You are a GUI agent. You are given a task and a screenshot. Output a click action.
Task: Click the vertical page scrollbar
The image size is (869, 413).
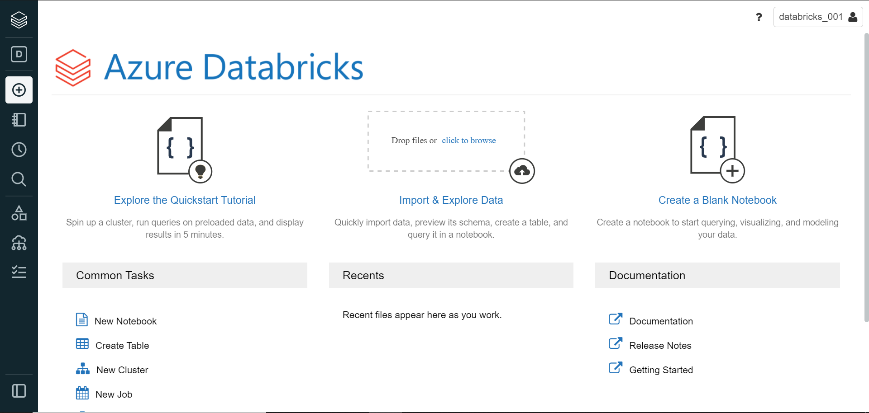[866, 176]
